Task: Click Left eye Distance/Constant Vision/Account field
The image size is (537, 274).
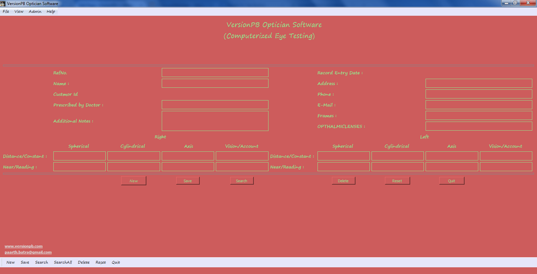Action: [506, 156]
